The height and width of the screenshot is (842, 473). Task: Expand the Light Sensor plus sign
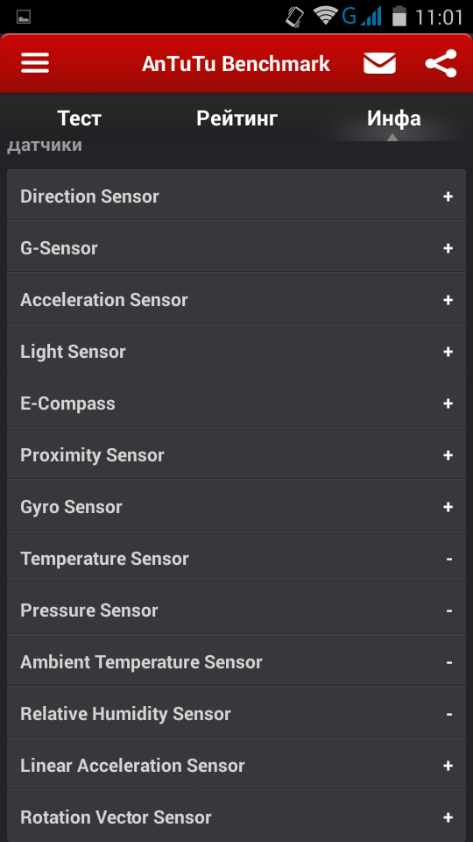point(448,352)
